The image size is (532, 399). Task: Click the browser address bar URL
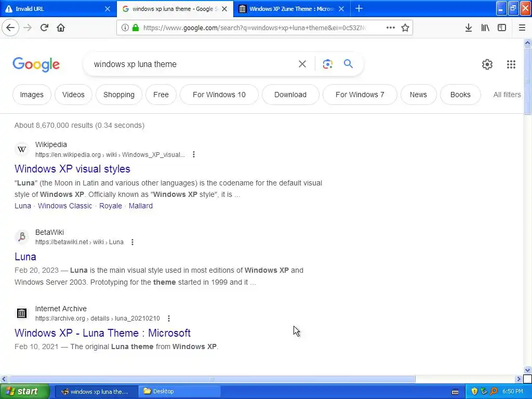click(255, 28)
